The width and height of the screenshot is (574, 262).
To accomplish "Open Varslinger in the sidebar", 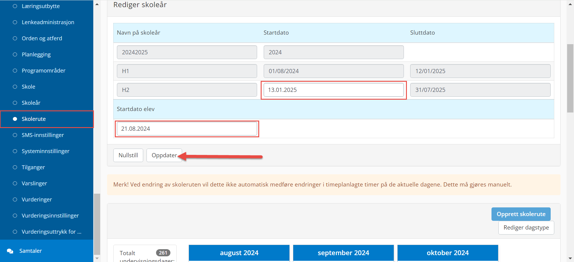I will tap(34, 183).
